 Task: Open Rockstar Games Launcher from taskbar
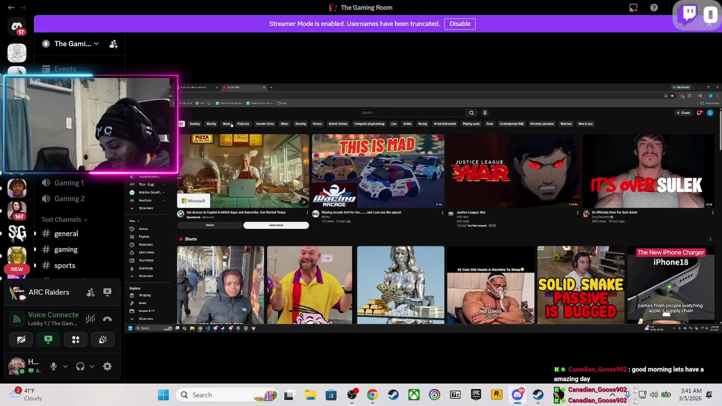496,395
